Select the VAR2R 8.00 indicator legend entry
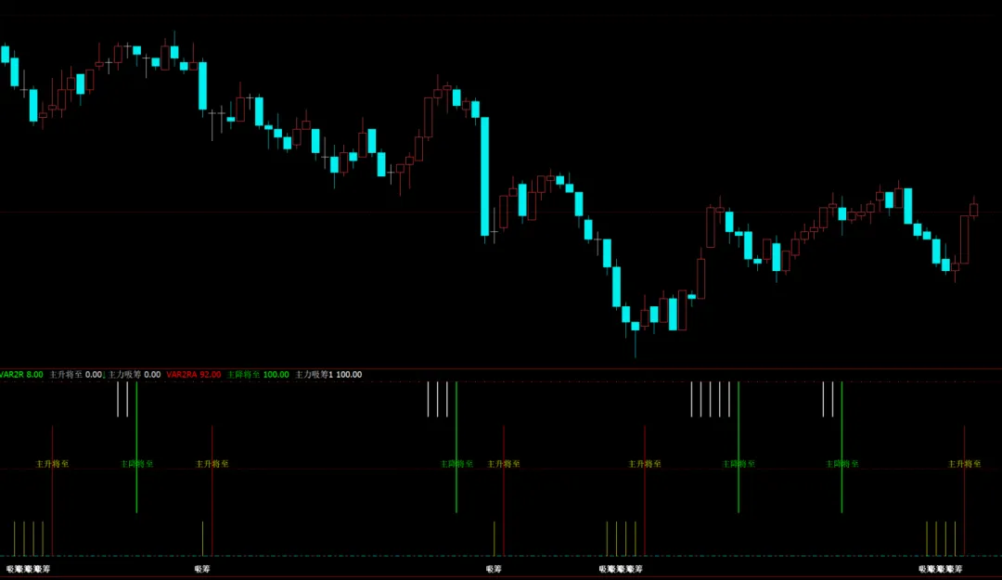Screen dimensions: 1002x580 [21, 375]
